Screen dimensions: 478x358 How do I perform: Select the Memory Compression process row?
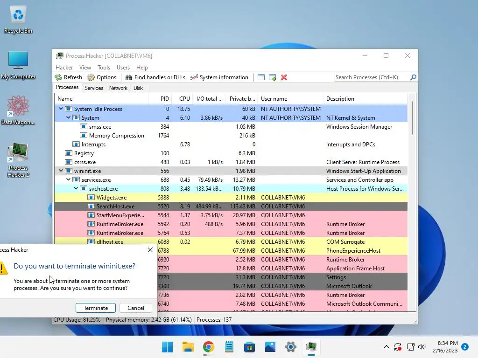click(x=231, y=135)
